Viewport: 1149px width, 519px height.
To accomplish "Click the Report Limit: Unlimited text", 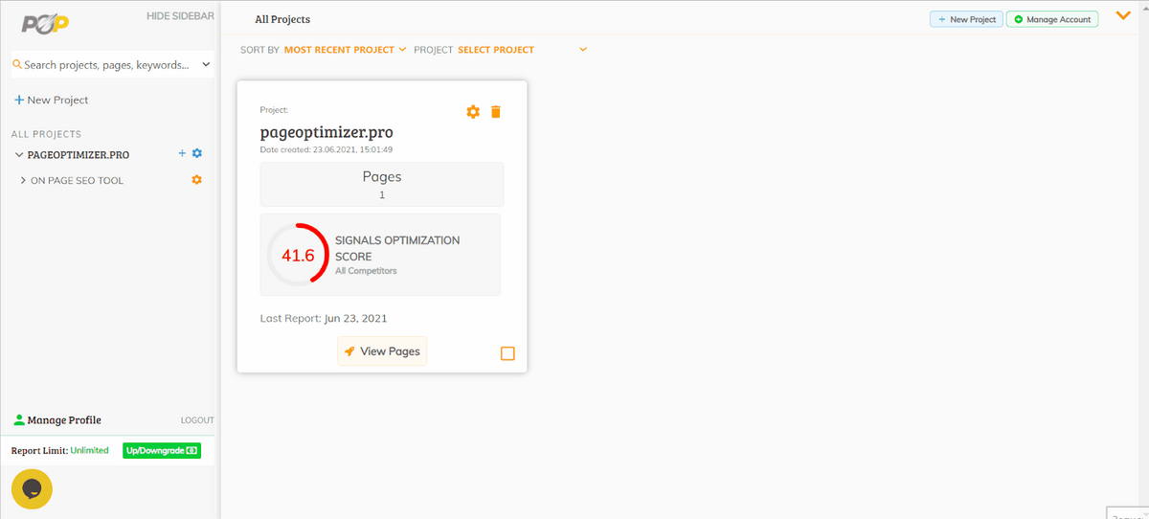I will pos(60,450).
